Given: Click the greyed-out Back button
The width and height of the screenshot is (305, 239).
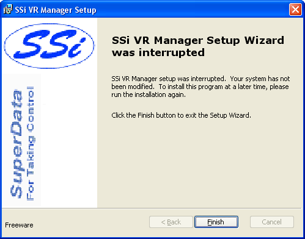Looking at the screenshot, I should (171, 222).
